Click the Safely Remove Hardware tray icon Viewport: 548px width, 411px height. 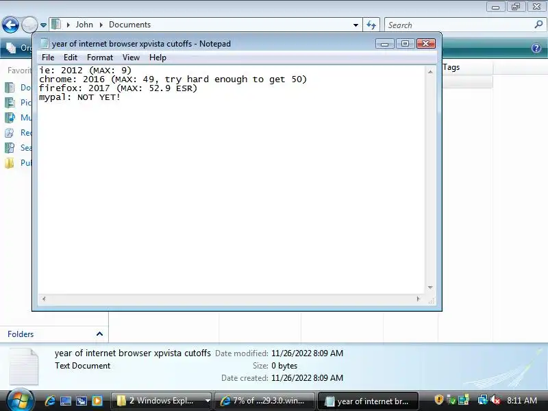pyautogui.click(x=451, y=400)
